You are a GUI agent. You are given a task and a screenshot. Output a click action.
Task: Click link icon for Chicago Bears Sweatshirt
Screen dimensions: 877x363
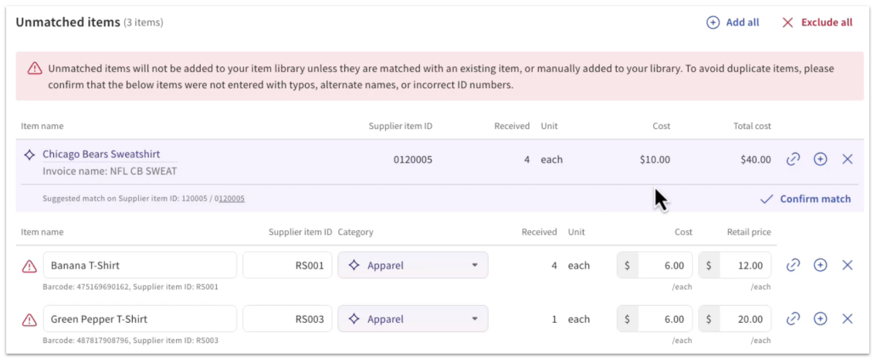793,160
